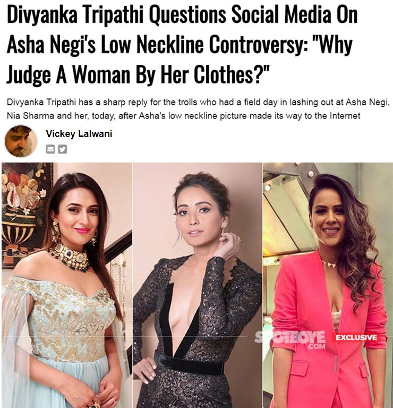Click the word 'Internet' ending the subheading

(x=345, y=115)
